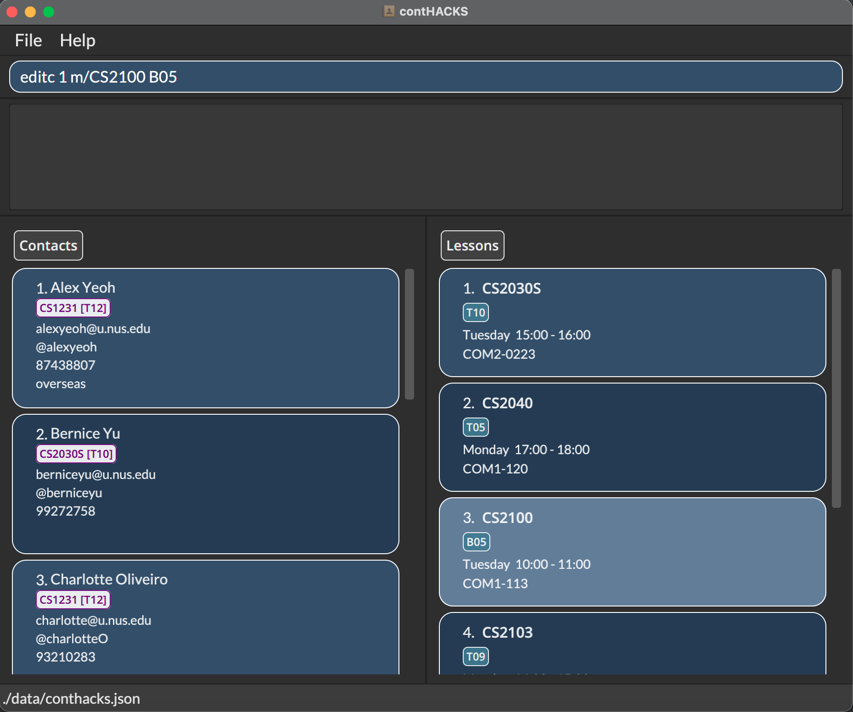The width and height of the screenshot is (853, 712).
Task: Click Bernice Yu's CS2030S [T10] tag
Action: coord(76,454)
